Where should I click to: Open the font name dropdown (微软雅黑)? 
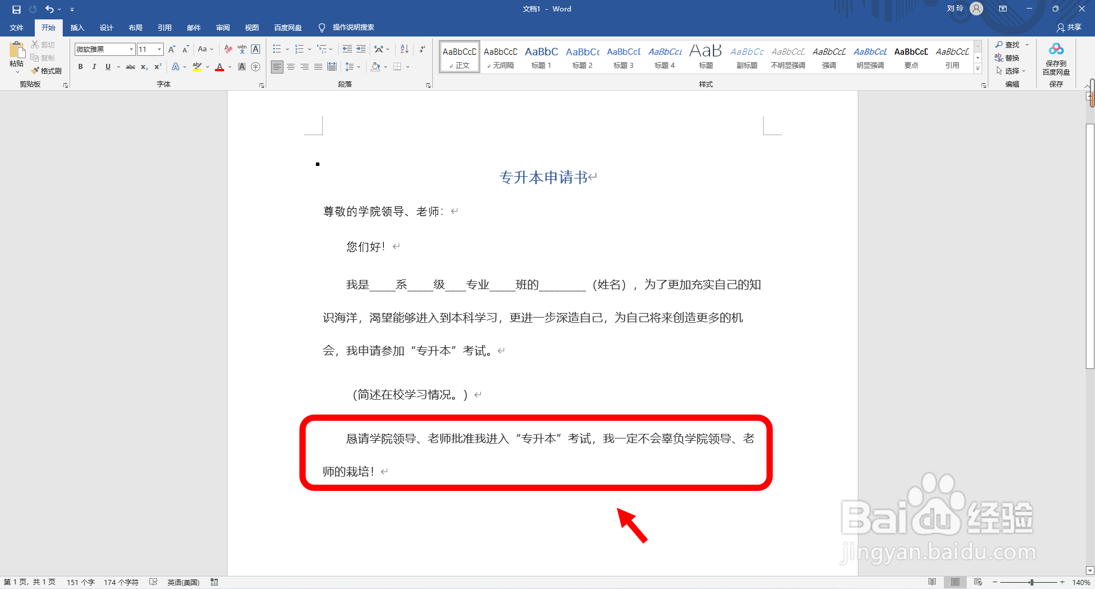click(131, 49)
